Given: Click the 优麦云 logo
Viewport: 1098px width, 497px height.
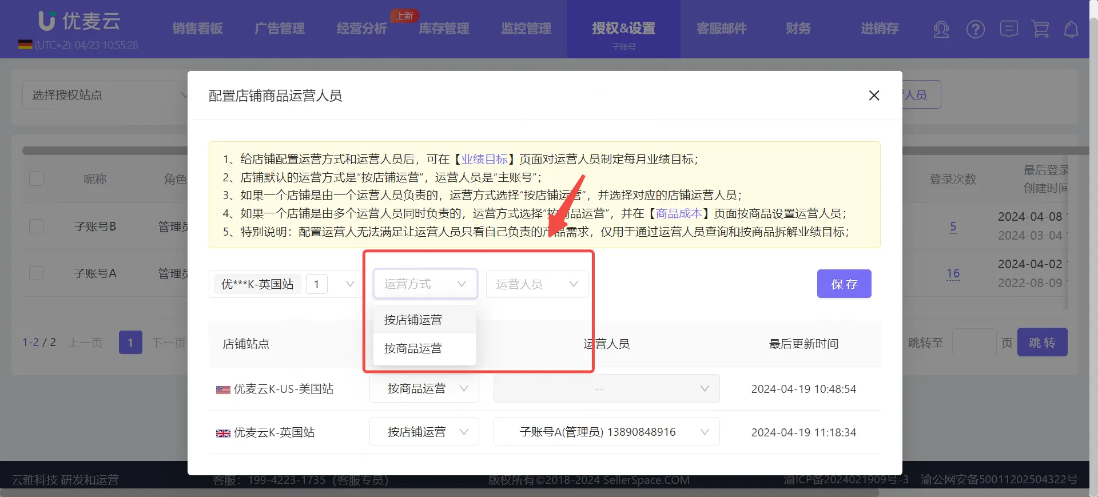Looking at the screenshot, I should pyautogui.click(x=79, y=21).
